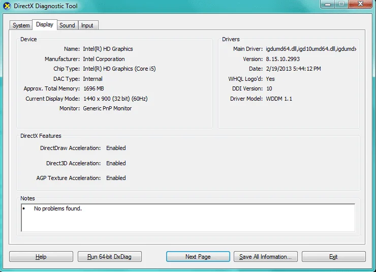
Task: Click main driver value 'igdumd64.dll'
Action: click(x=311, y=49)
